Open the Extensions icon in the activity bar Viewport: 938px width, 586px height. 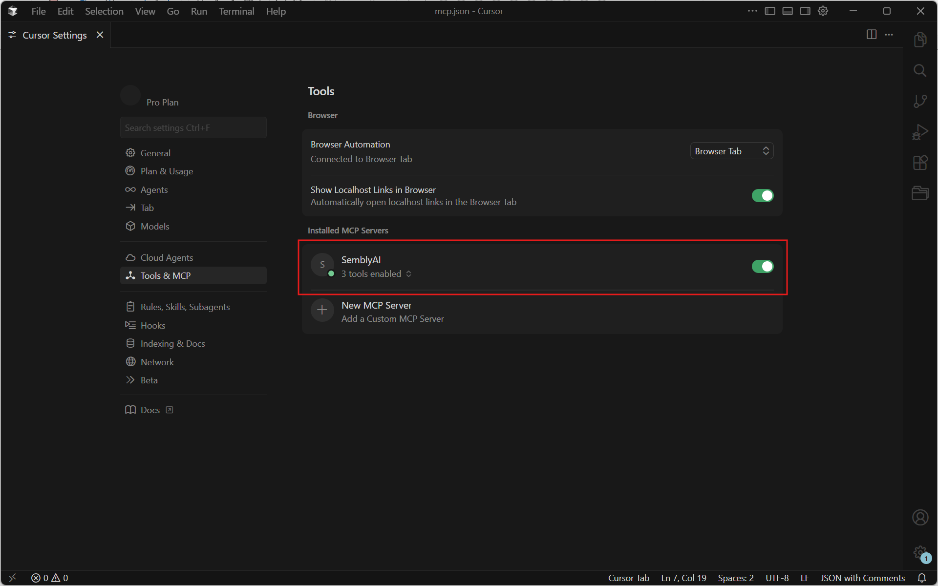tap(919, 163)
